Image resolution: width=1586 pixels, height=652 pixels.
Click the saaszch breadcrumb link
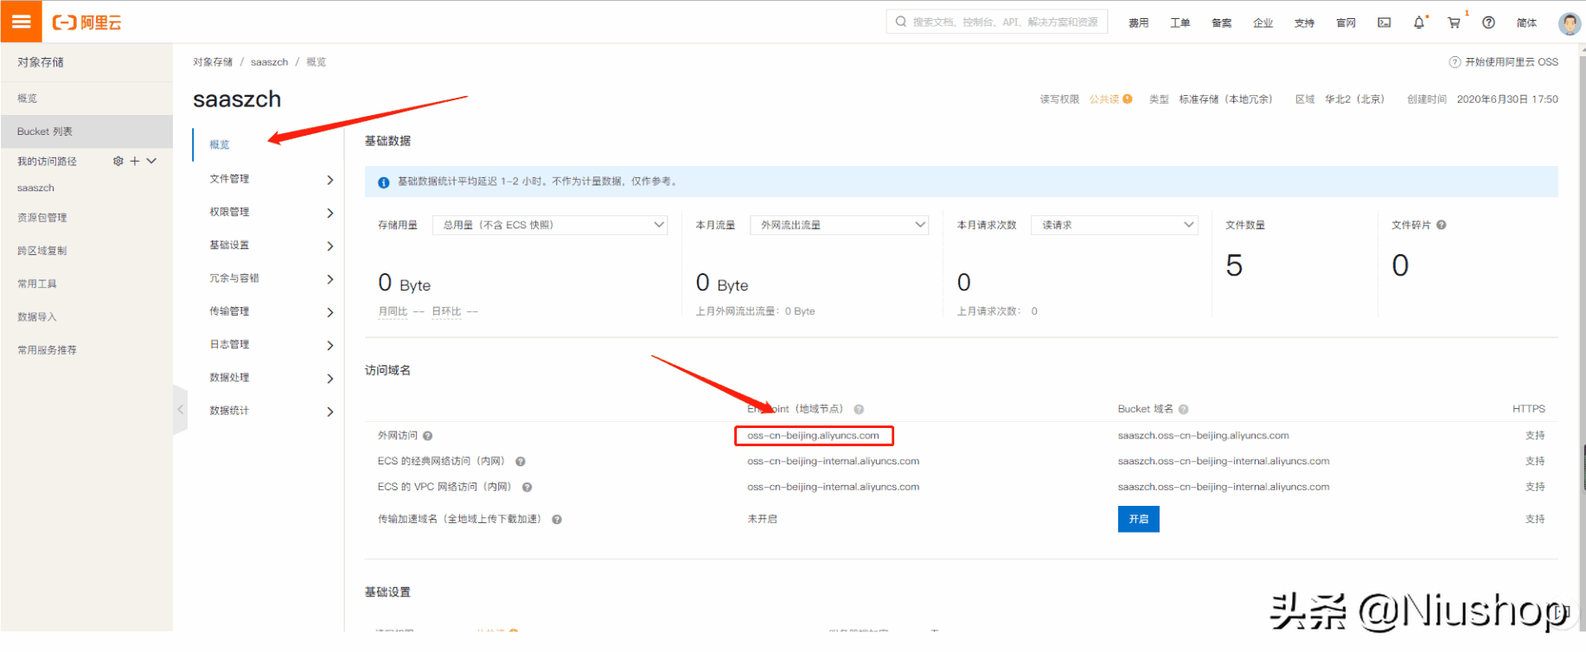(269, 62)
